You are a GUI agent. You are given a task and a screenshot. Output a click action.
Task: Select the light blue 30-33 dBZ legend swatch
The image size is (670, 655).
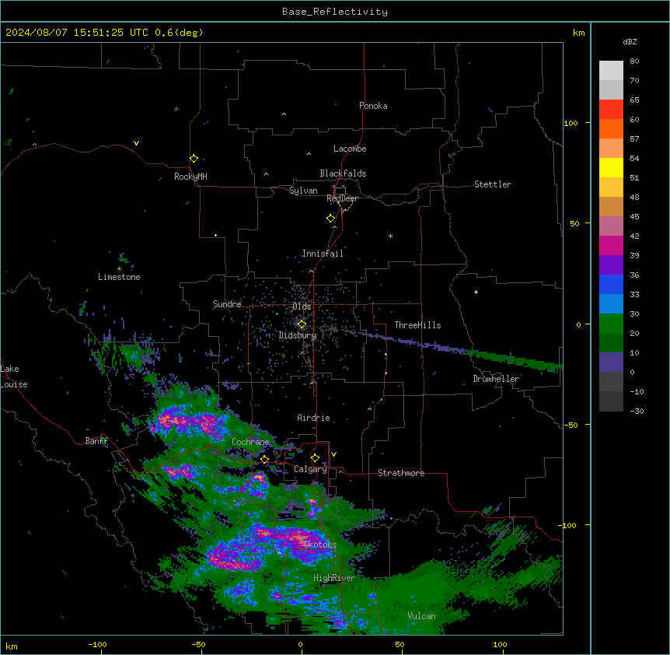[611, 303]
